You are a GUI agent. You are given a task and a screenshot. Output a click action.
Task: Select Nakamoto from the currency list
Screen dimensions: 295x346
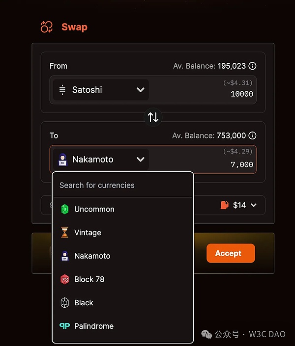(92, 256)
